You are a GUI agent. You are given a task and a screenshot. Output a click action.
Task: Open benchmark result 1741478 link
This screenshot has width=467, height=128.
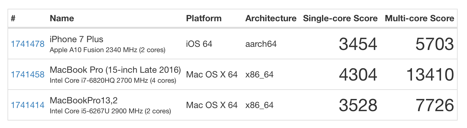click(28, 44)
